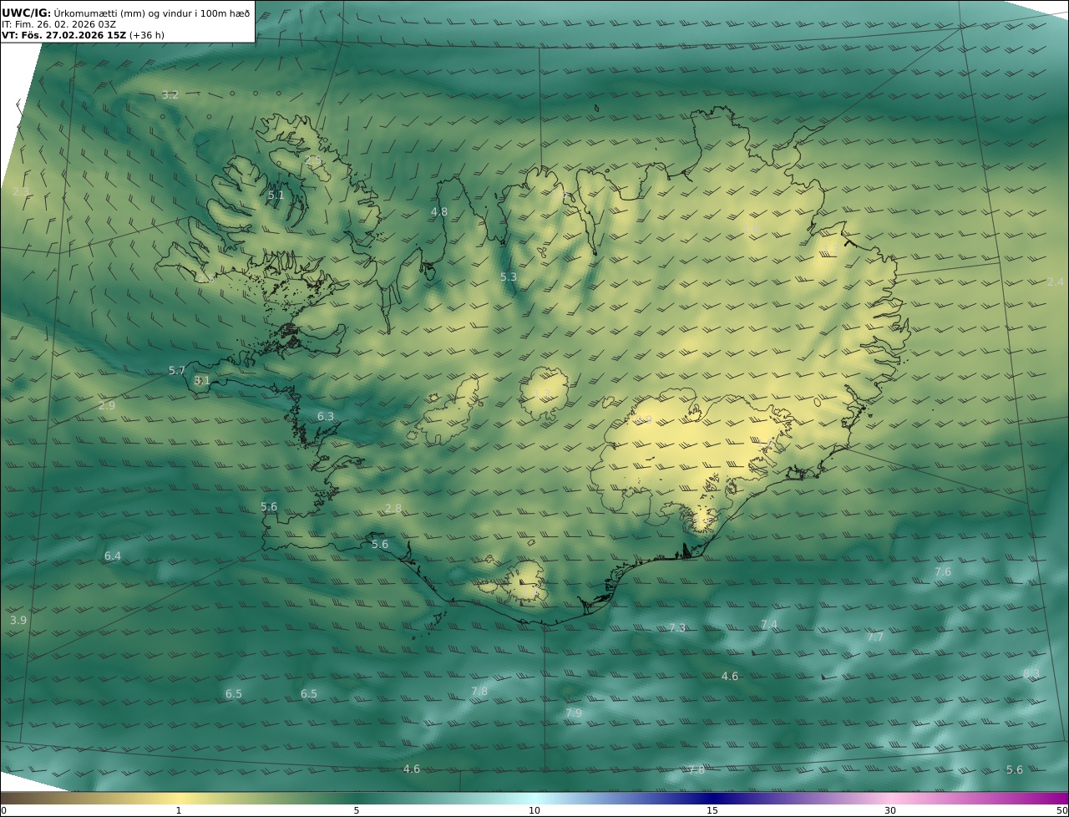This screenshot has height=817, width=1069.
Task: Select the 2.4 value label
Action: tap(1056, 282)
